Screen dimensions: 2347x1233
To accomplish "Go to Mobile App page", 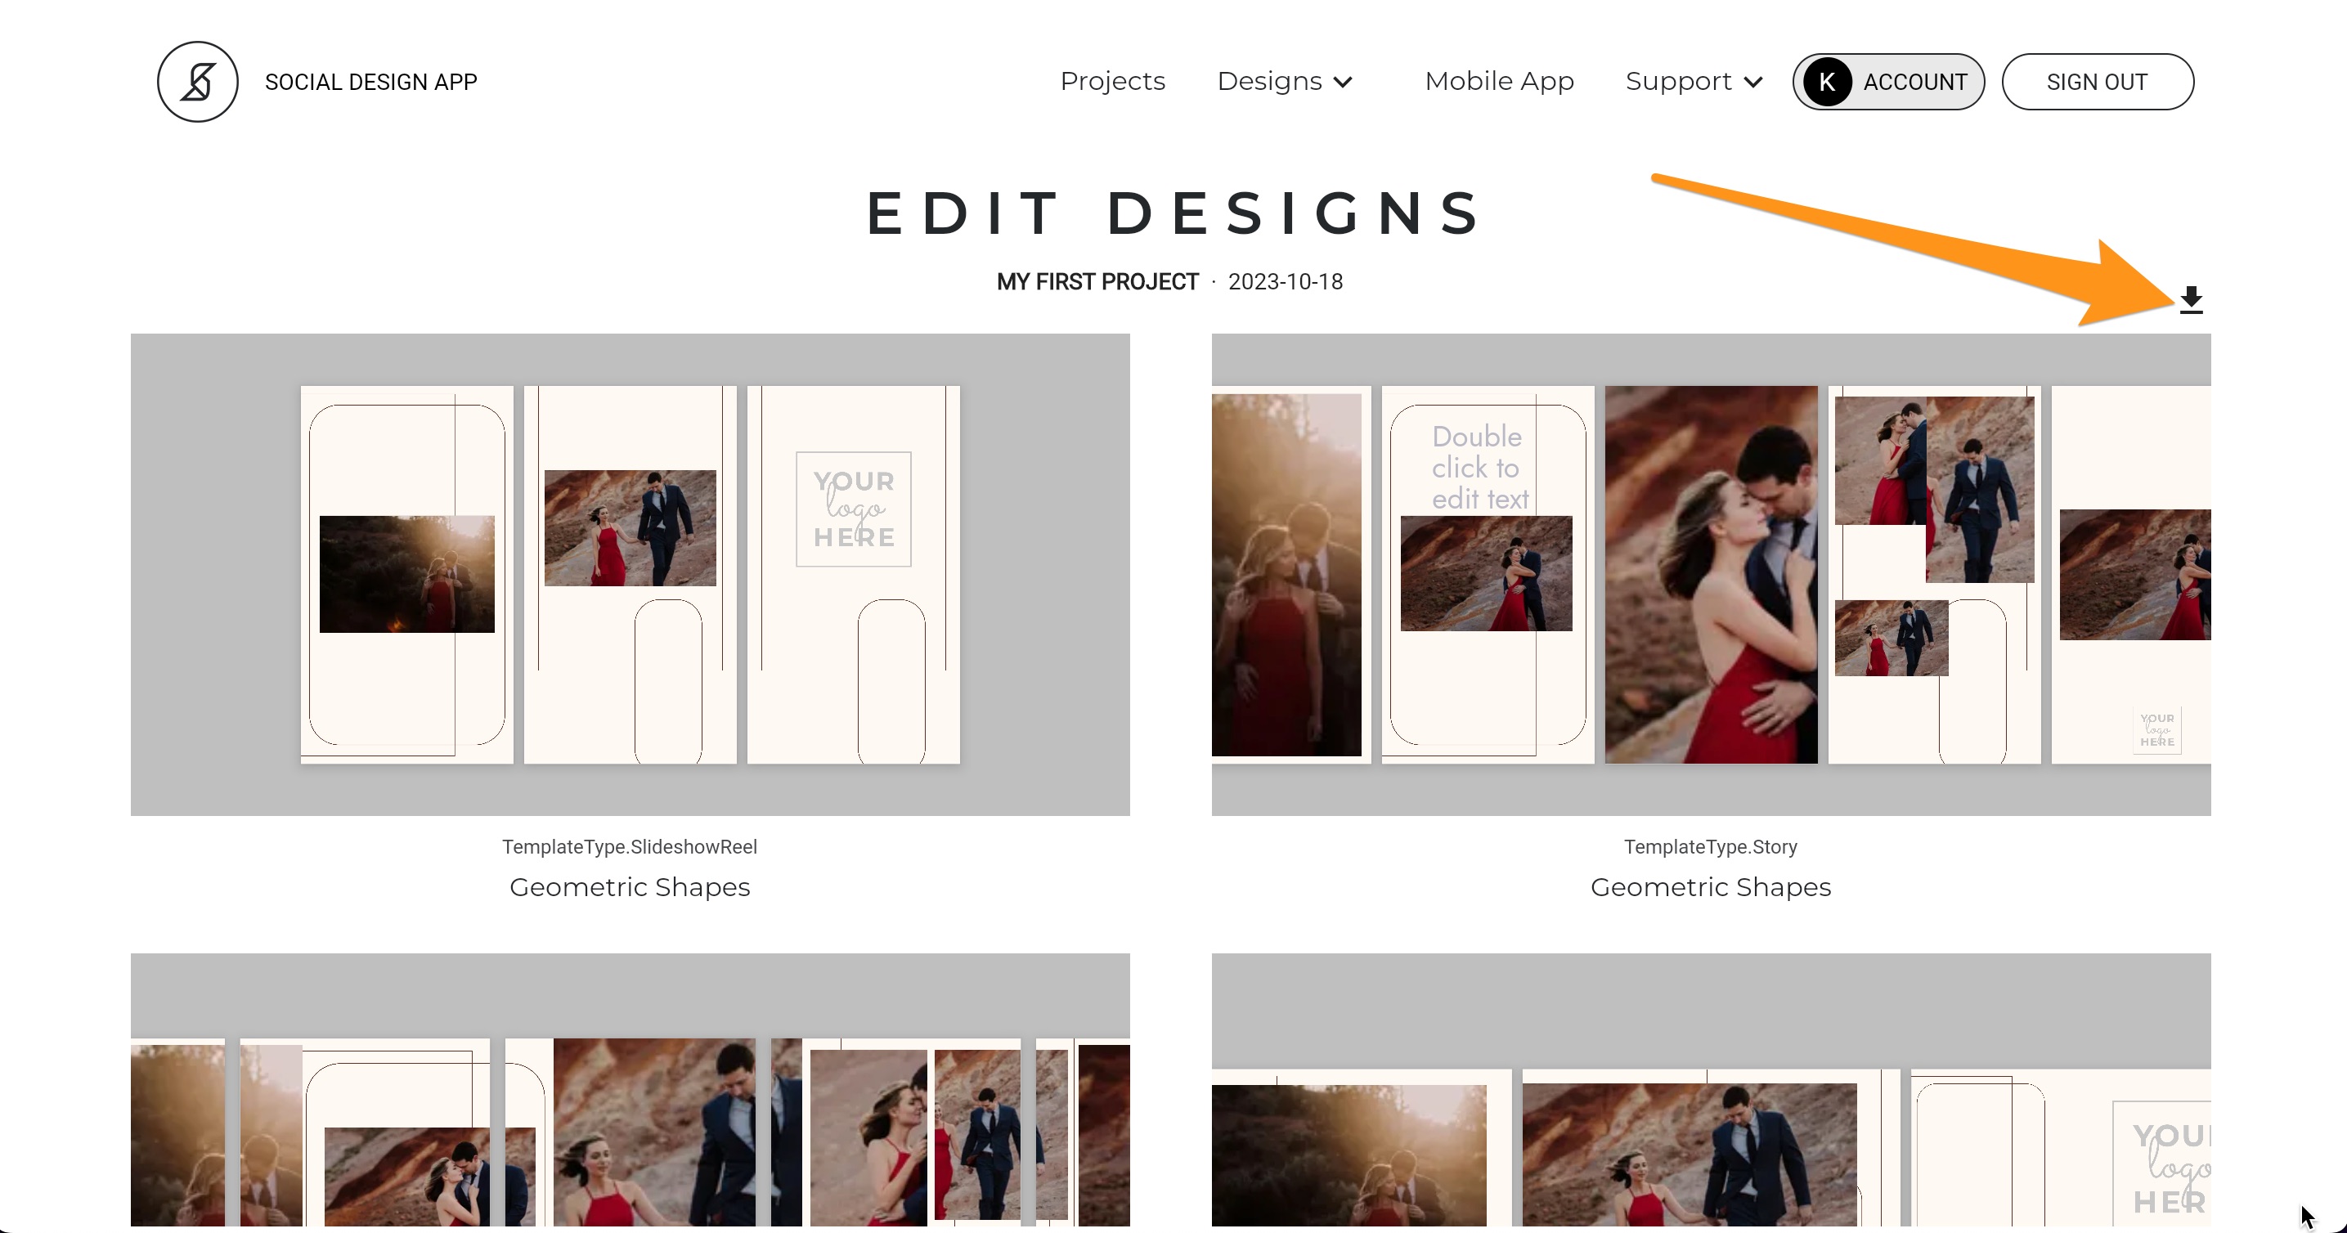I will (x=1499, y=81).
